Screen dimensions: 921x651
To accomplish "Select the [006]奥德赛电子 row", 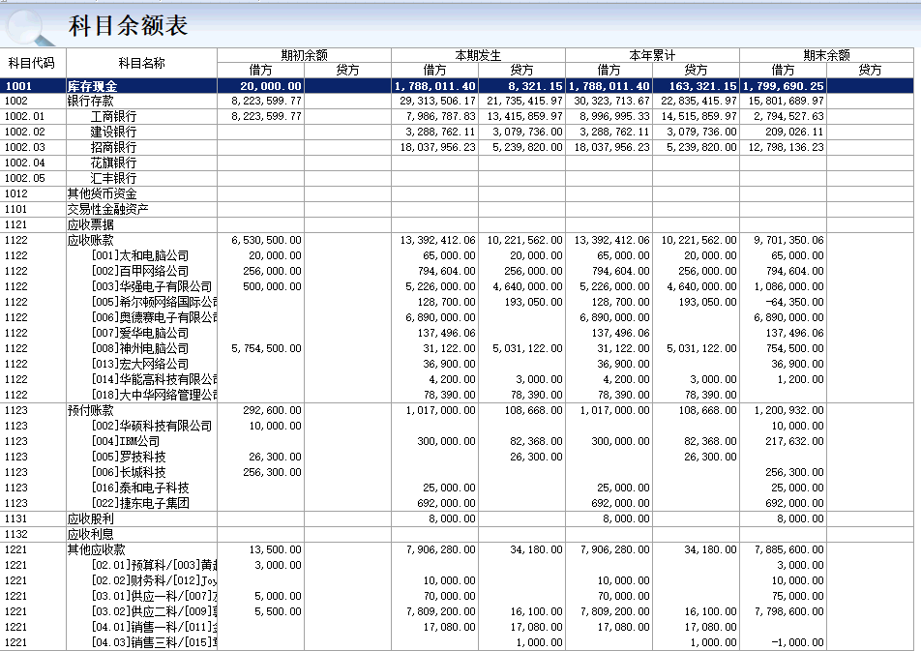I will pos(457,317).
